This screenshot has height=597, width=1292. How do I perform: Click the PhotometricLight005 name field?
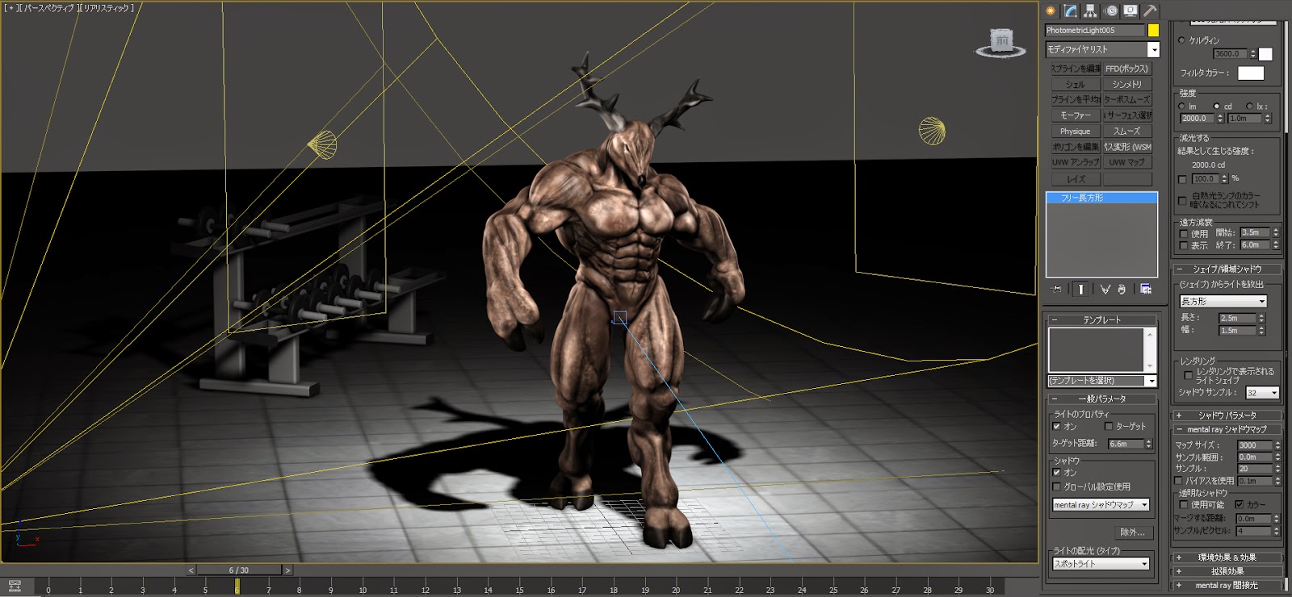1095,30
